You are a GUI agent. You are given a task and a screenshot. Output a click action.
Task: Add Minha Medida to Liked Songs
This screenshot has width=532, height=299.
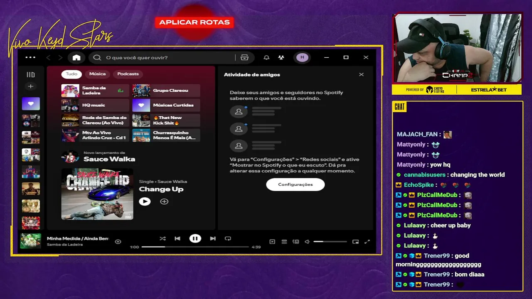point(118,242)
